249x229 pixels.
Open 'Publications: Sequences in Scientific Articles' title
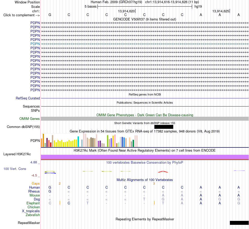click(x=145, y=103)
